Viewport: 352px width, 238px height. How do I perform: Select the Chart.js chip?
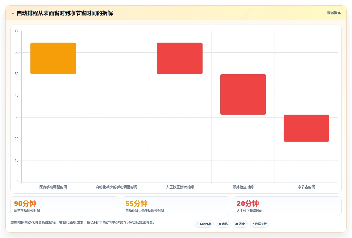[x=204, y=224]
